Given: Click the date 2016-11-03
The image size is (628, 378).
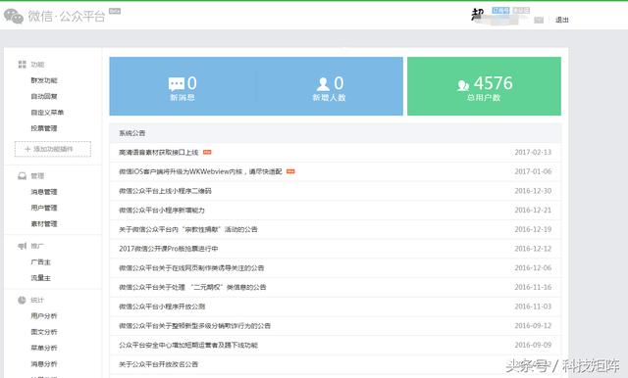Looking at the screenshot, I should point(533,307).
